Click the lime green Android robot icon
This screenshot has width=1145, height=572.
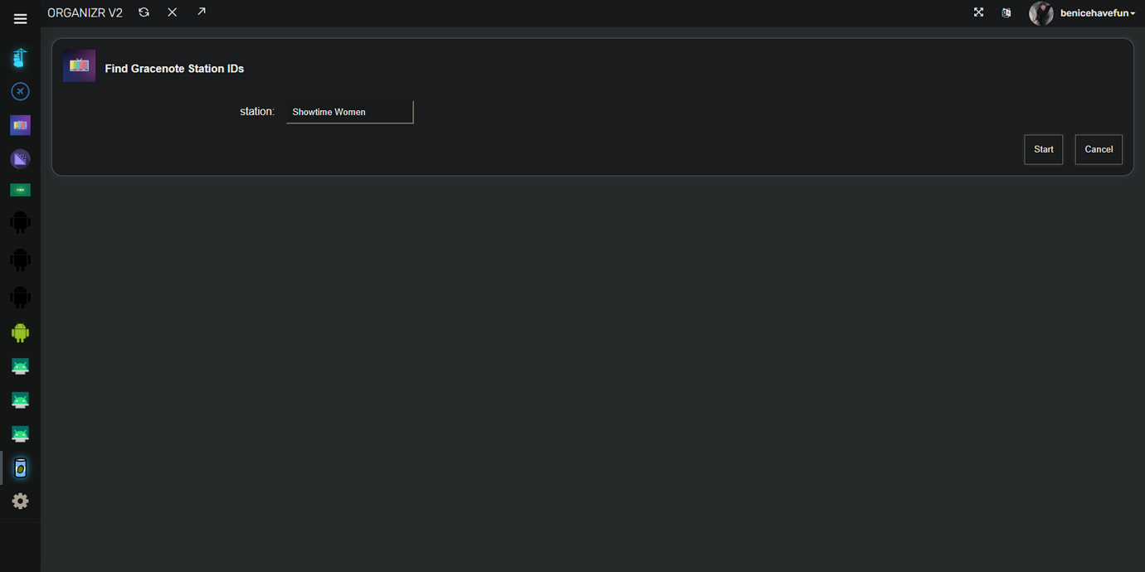(20, 332)
